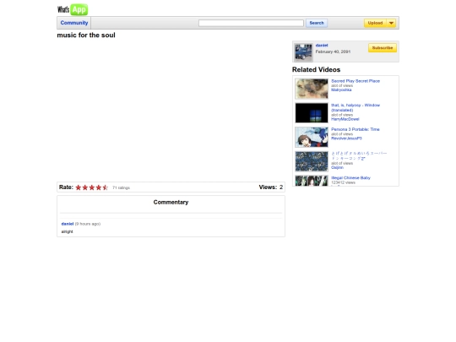Open the Community tab
Image resolution: width=456 pixels, height=342 pixels.
click(x=73, y=23)
